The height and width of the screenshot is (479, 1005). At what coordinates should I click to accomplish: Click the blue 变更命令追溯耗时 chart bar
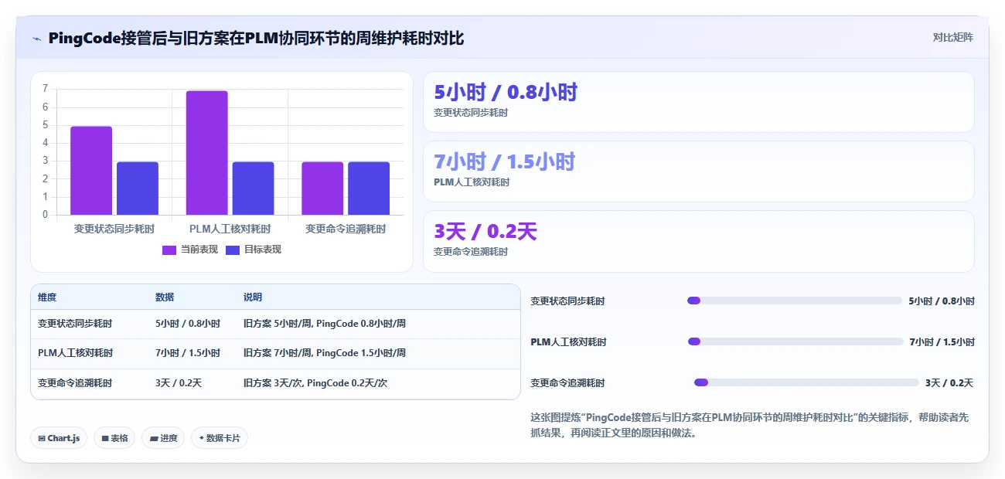pos(369,189)
